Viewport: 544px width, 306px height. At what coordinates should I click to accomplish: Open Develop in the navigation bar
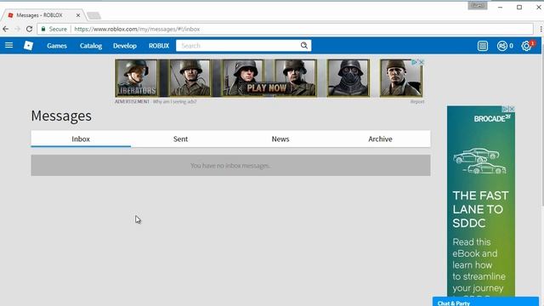click(125, 46)
